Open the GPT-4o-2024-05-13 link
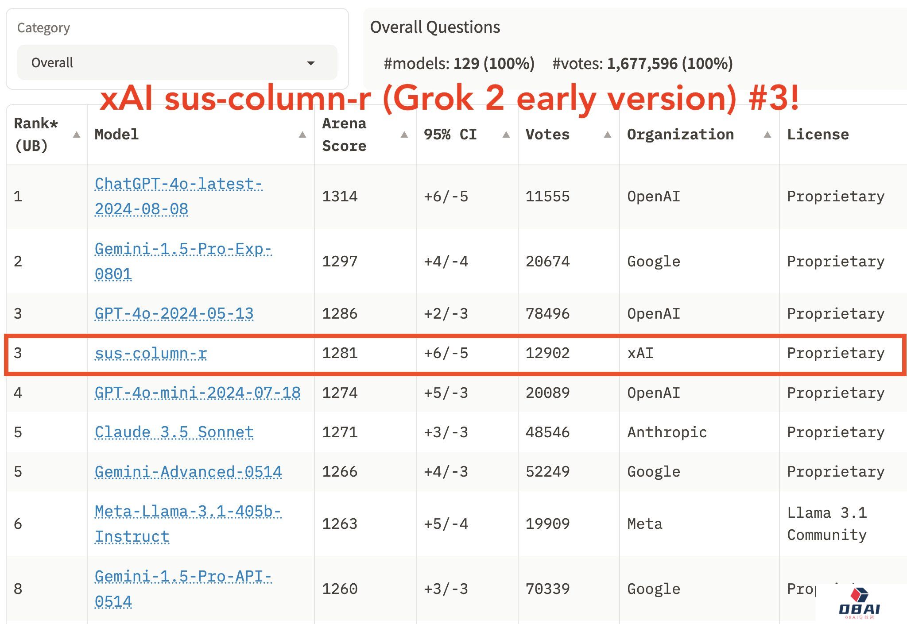 pyautogui.click(x=174, y=313)
